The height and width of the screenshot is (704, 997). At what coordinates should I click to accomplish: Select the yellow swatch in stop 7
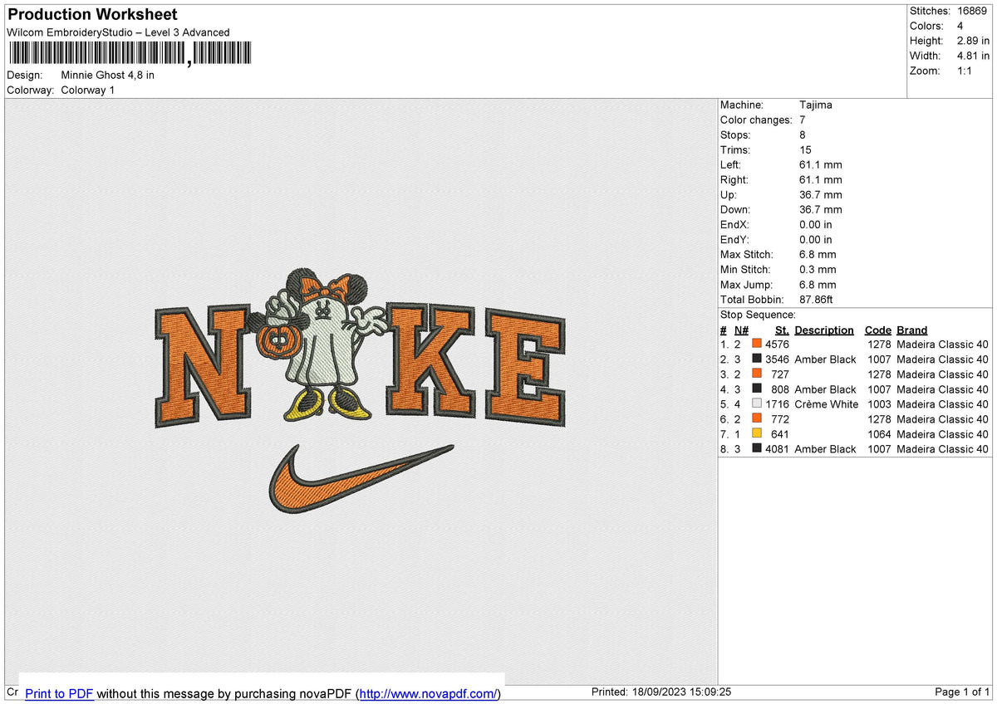(x=757, y=434)
